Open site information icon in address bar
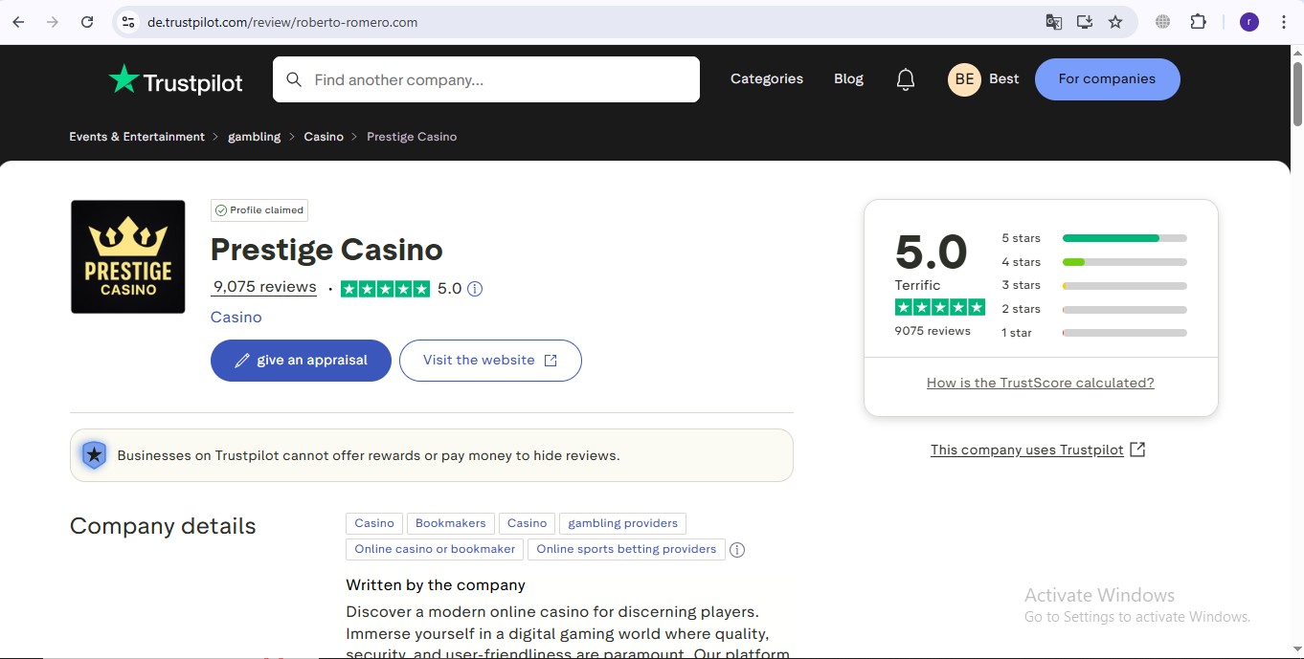The width and height of the screenshot is (1304, 659). (128, 22)
